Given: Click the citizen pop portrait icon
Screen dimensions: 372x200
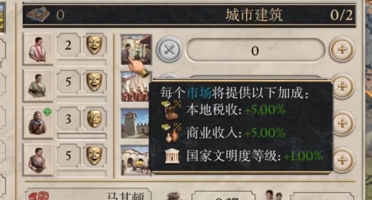Looking at the screenshot, I should point(38,49).
